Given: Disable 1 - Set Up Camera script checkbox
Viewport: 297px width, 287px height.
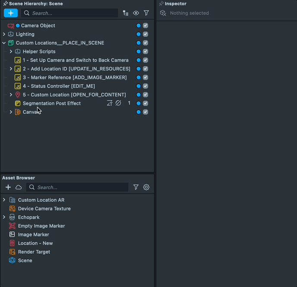Looking at the screenshot, I should coord(145,60).
